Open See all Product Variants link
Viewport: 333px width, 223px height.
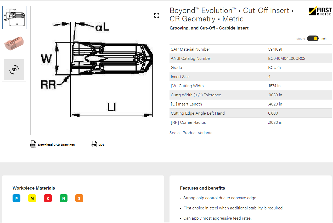191,133
